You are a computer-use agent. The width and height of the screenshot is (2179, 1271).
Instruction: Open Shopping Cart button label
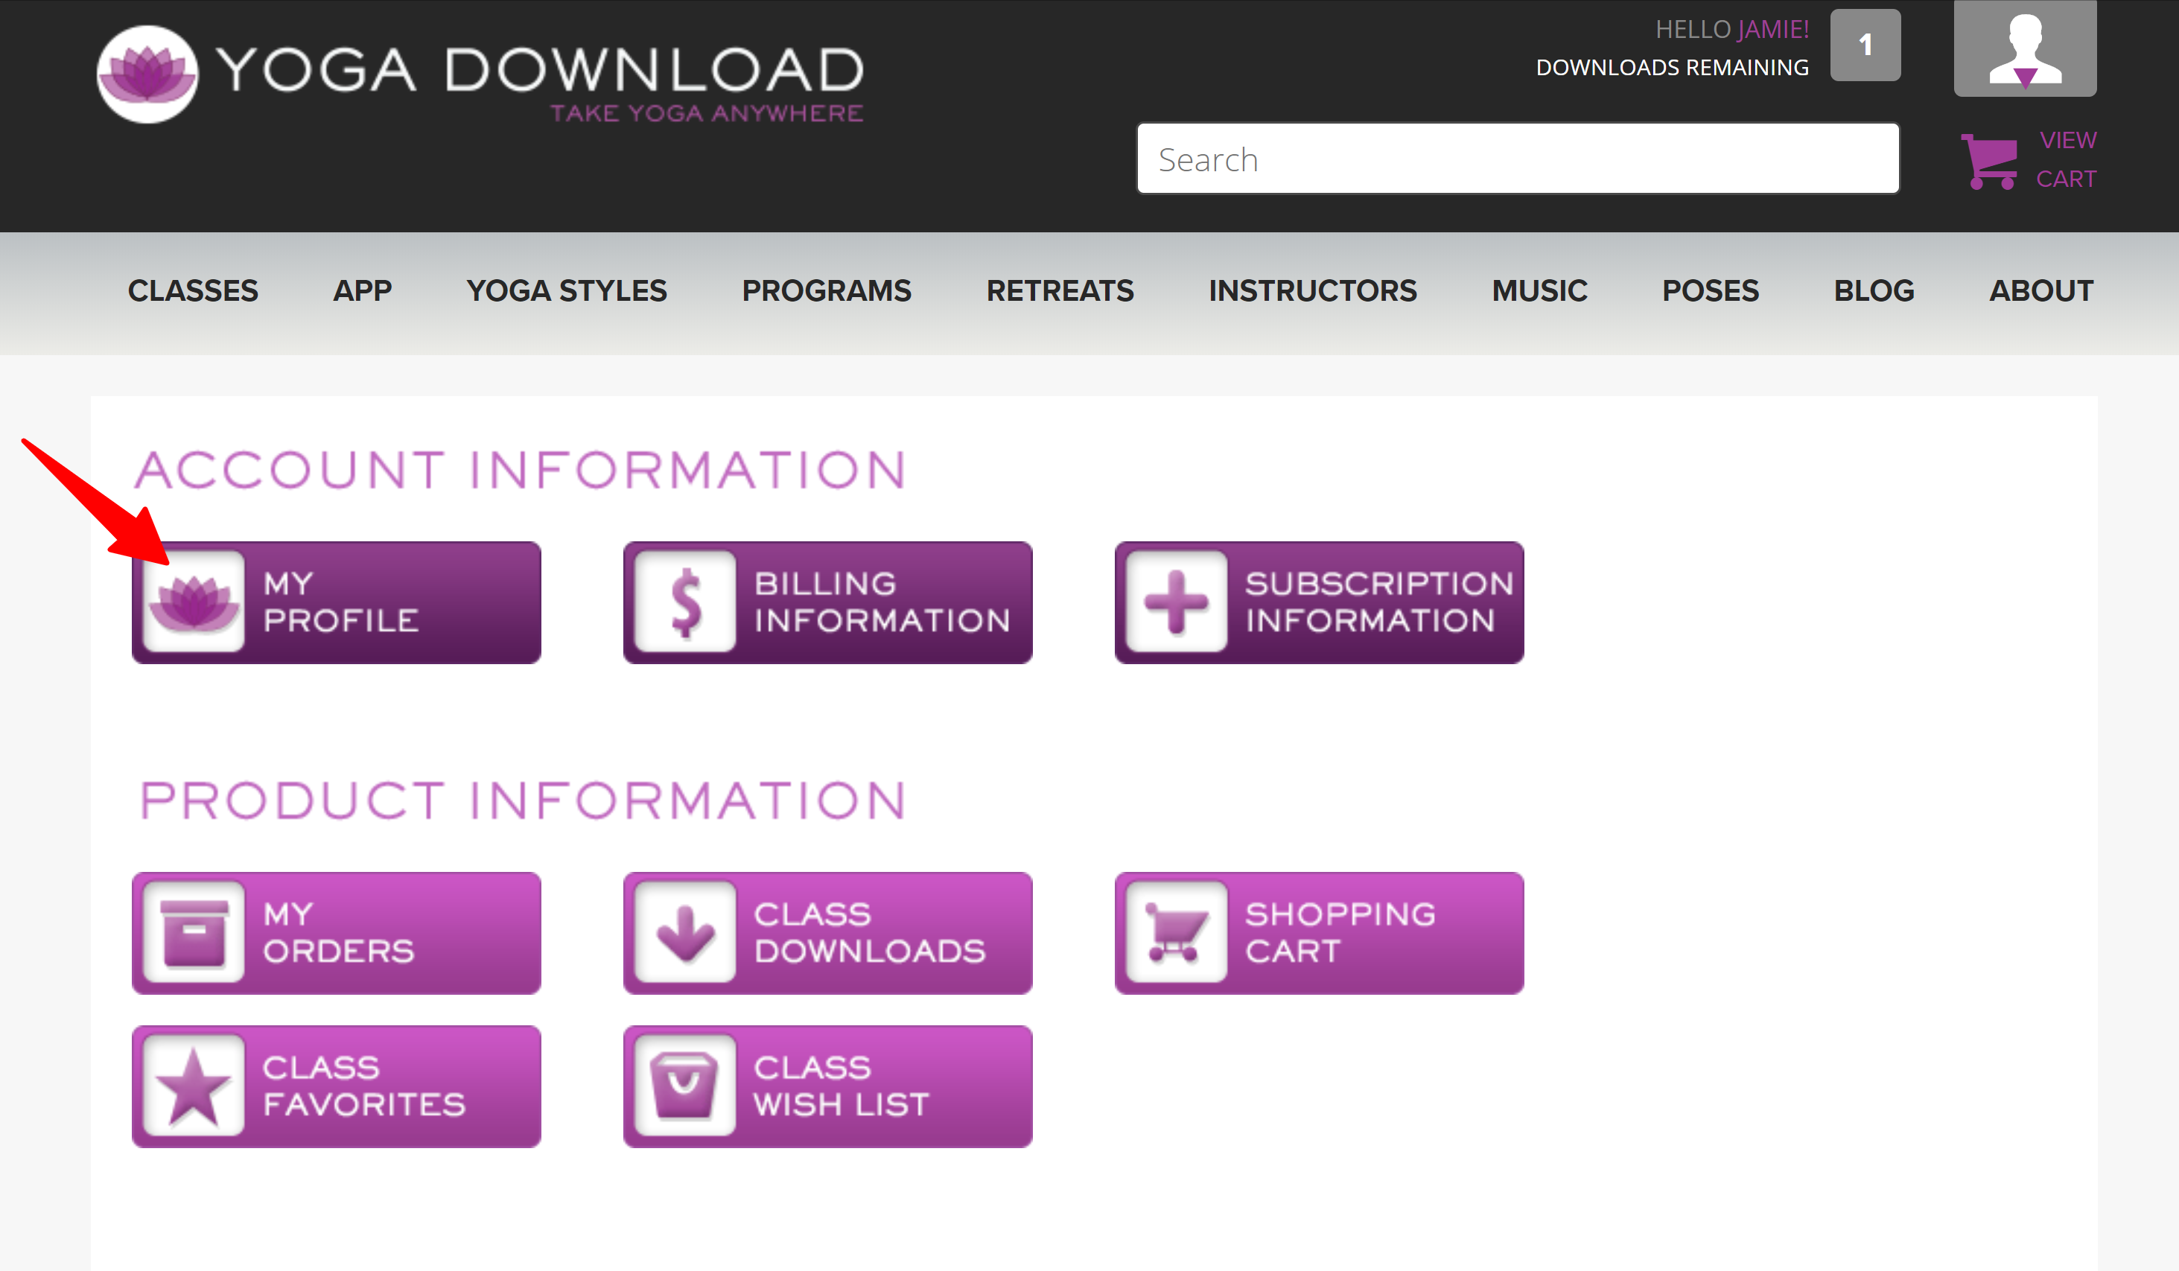(x=1340, y=932)
